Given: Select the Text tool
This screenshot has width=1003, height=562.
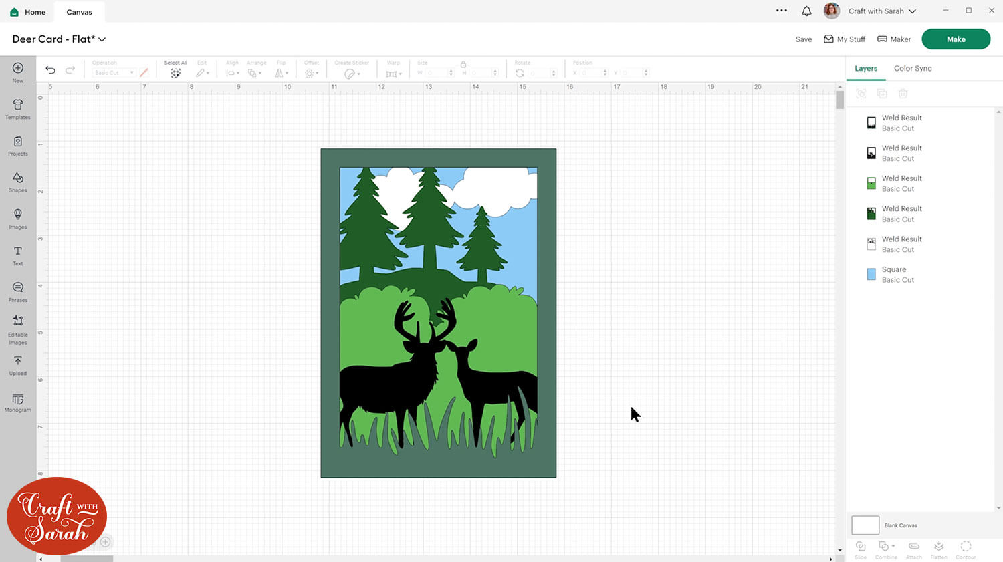Looking at the screenshot, I should [x=18, y=255].
